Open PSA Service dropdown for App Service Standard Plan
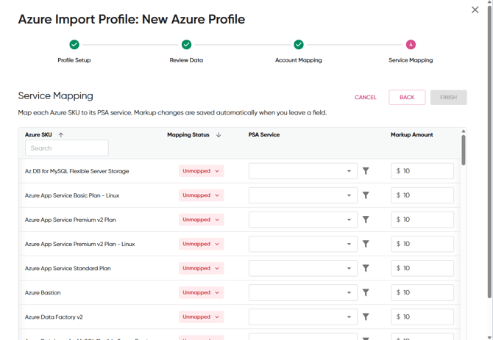 pyautogui.click(x=302, y=268)
